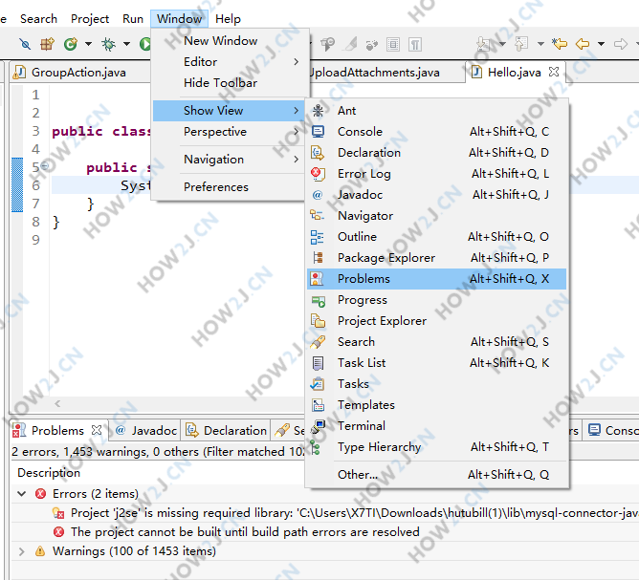The height and width of the screenshot is (580, 639).
Task: Show the Type Hierarchy view
Action: click(437, 447)
